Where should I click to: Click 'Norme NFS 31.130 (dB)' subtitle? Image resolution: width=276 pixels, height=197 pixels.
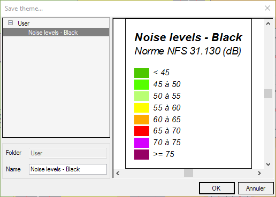coord(188,51)
